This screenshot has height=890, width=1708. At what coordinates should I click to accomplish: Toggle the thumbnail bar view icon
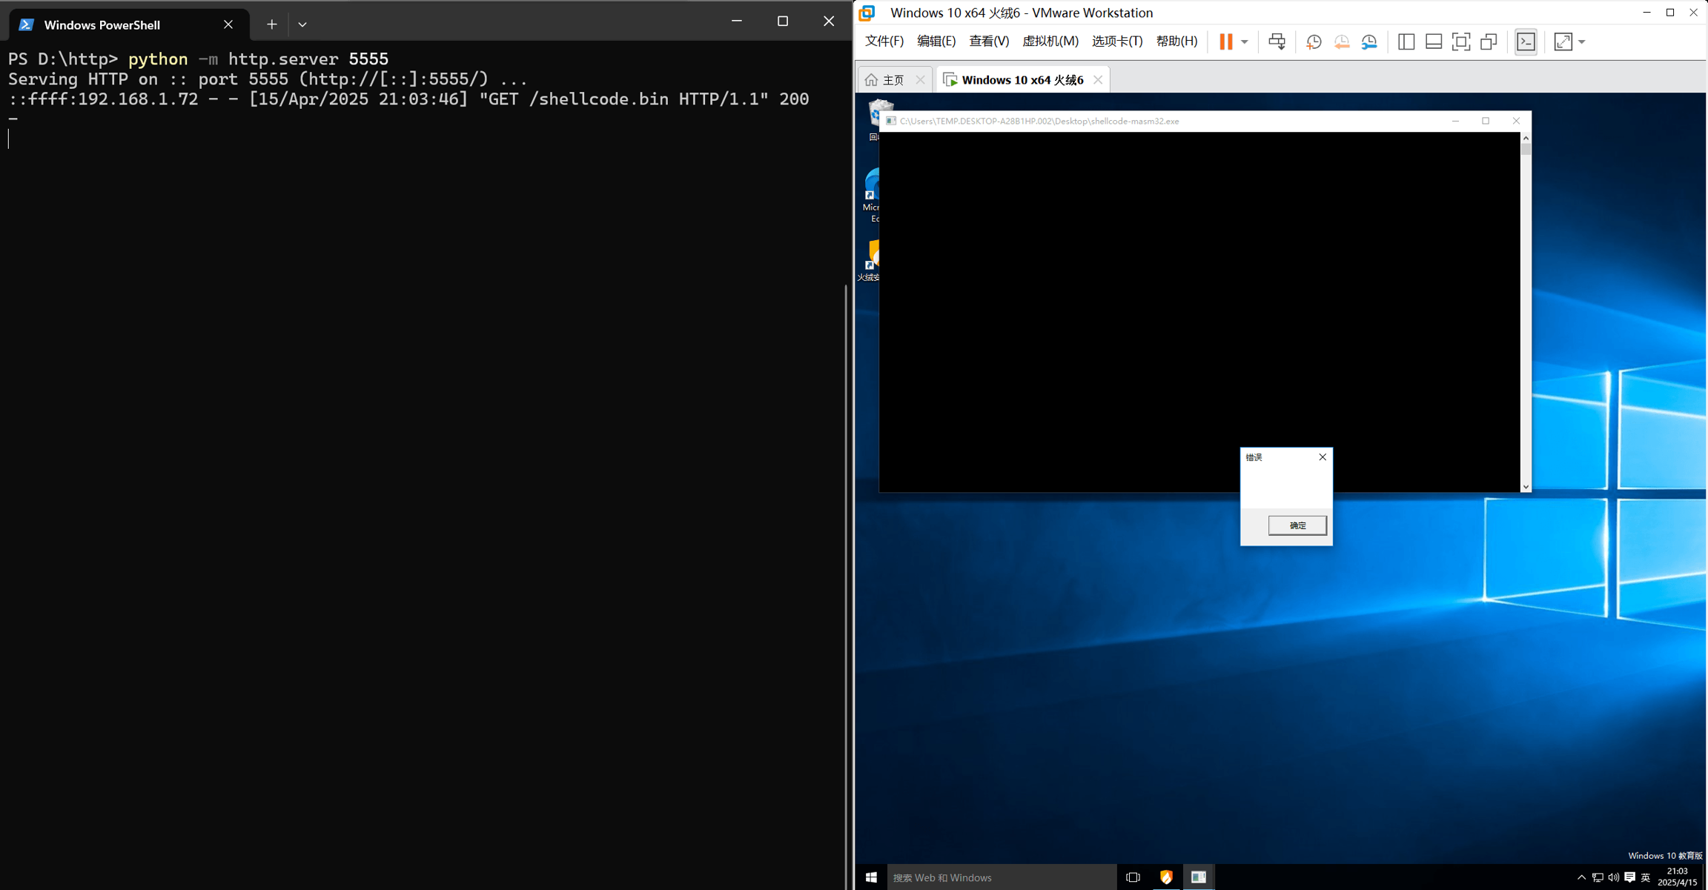[1433, 41]
